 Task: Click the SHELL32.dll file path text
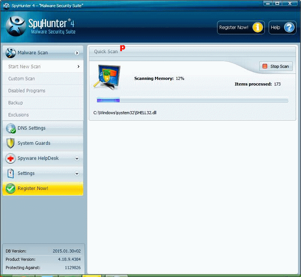pyautogui.click(x=125, y=113)
